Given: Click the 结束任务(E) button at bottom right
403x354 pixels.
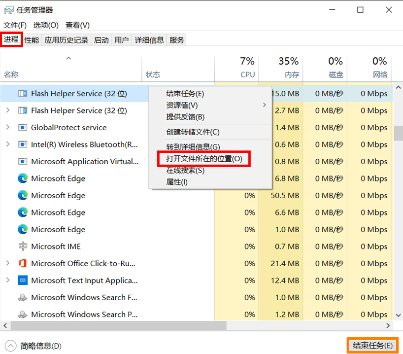Looking at the screenshot, I should (372, 345).
